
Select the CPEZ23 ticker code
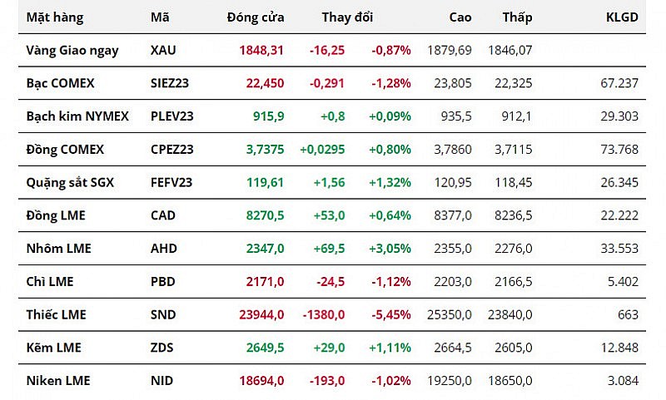coord(172,150)
